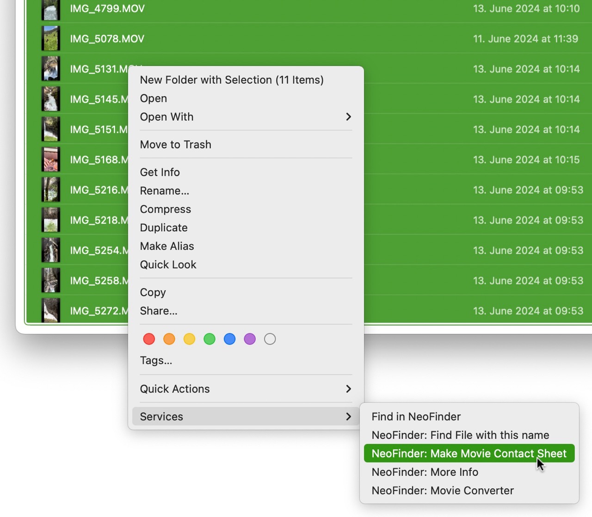Click the IMG_4799.MOV video thumbnail
The height and width of the screenshot is (517, 592).
(x=50, y=9)
